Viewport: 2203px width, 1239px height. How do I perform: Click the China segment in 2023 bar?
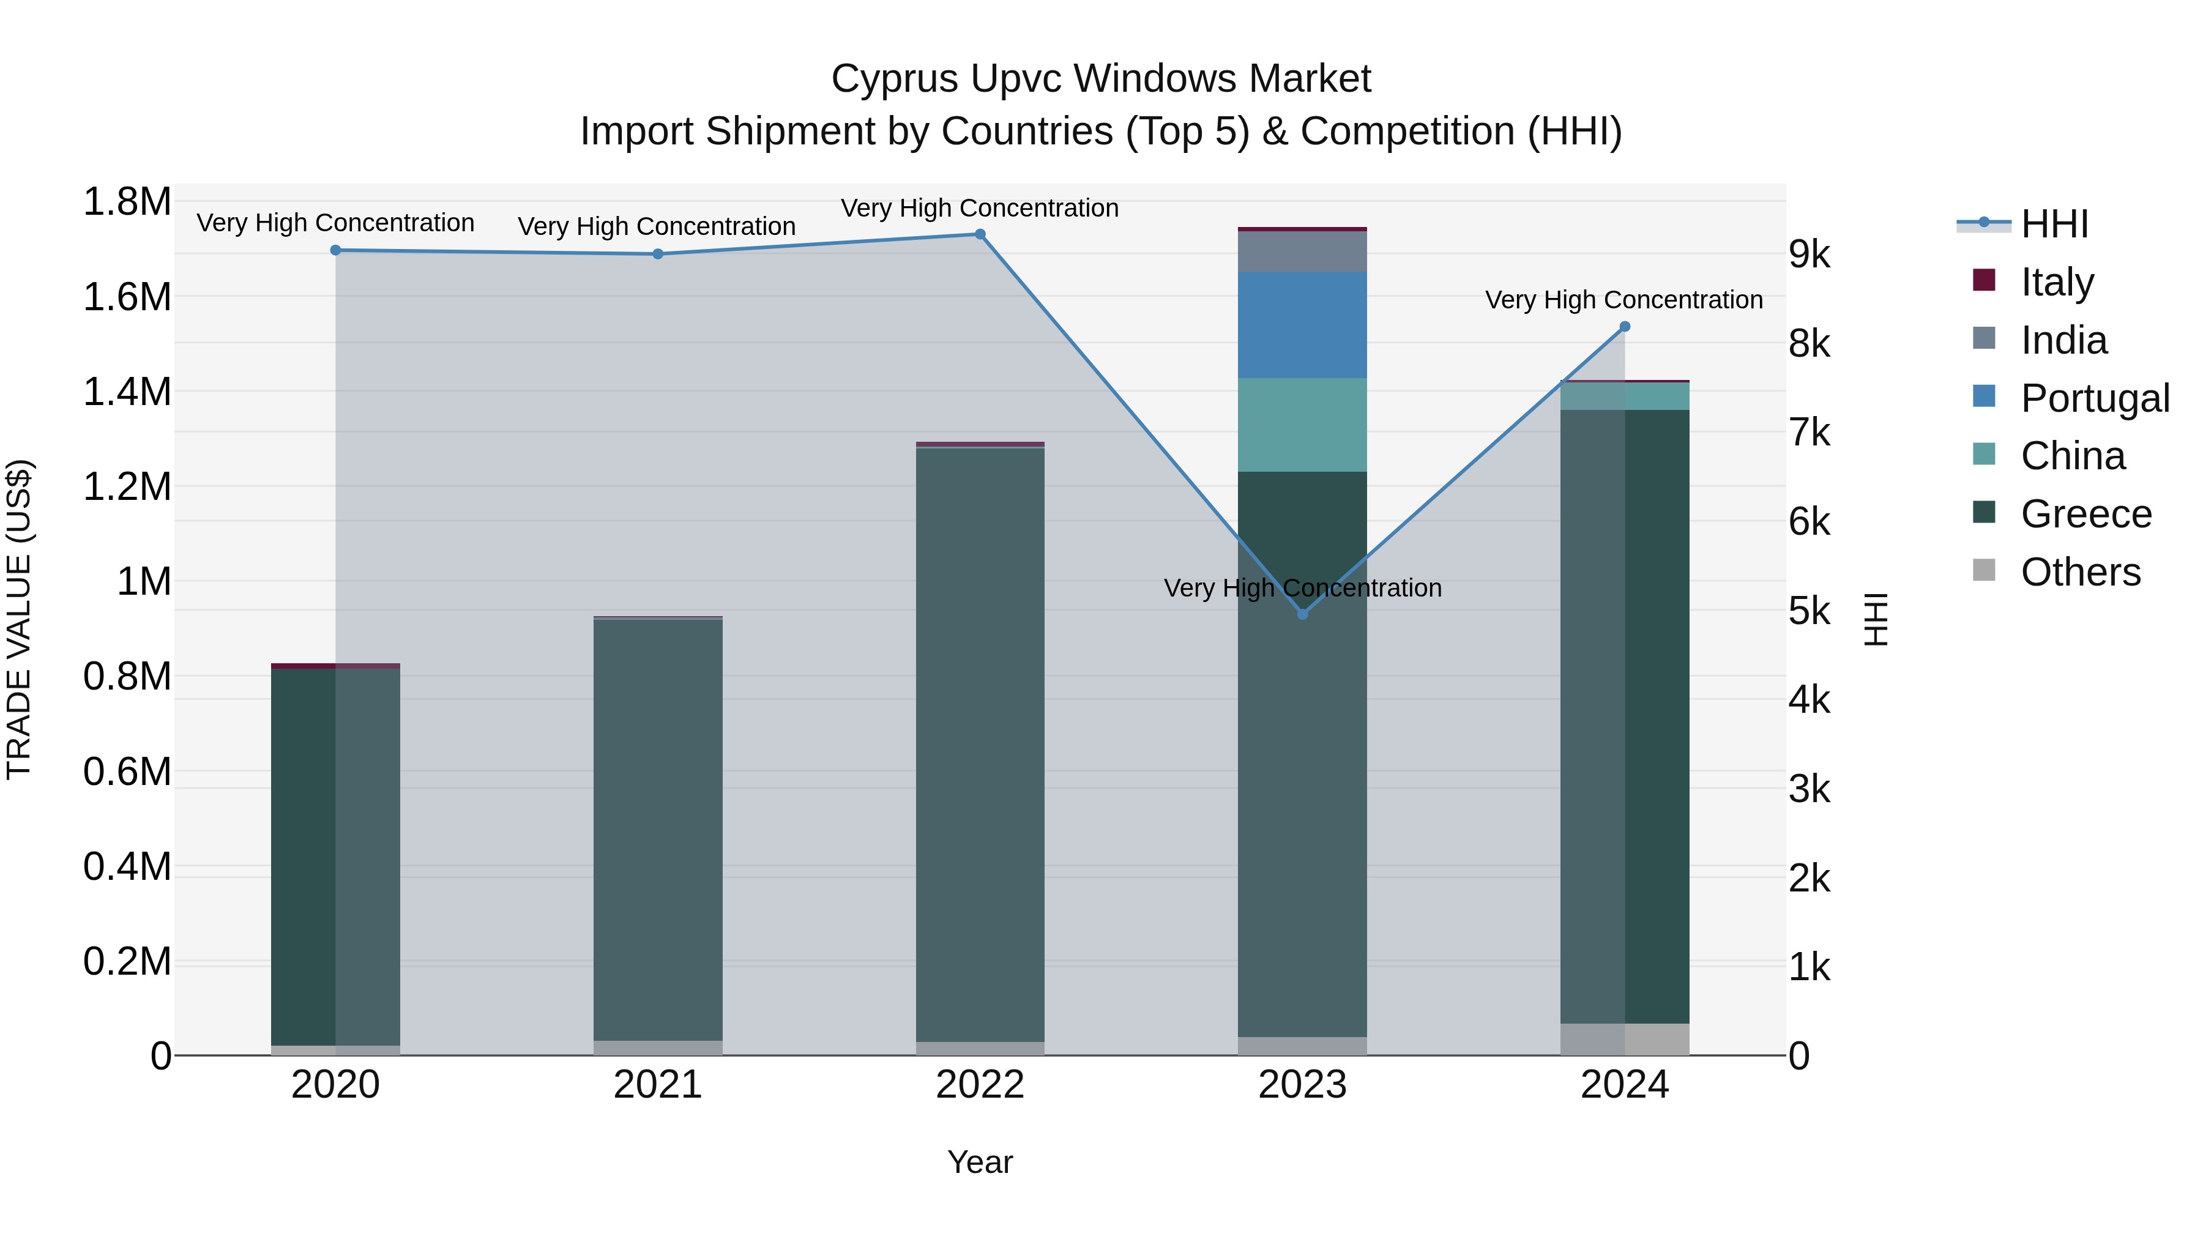click(x=1302, y=425)
